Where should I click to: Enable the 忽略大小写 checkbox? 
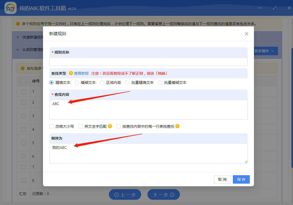pos(51,126)
